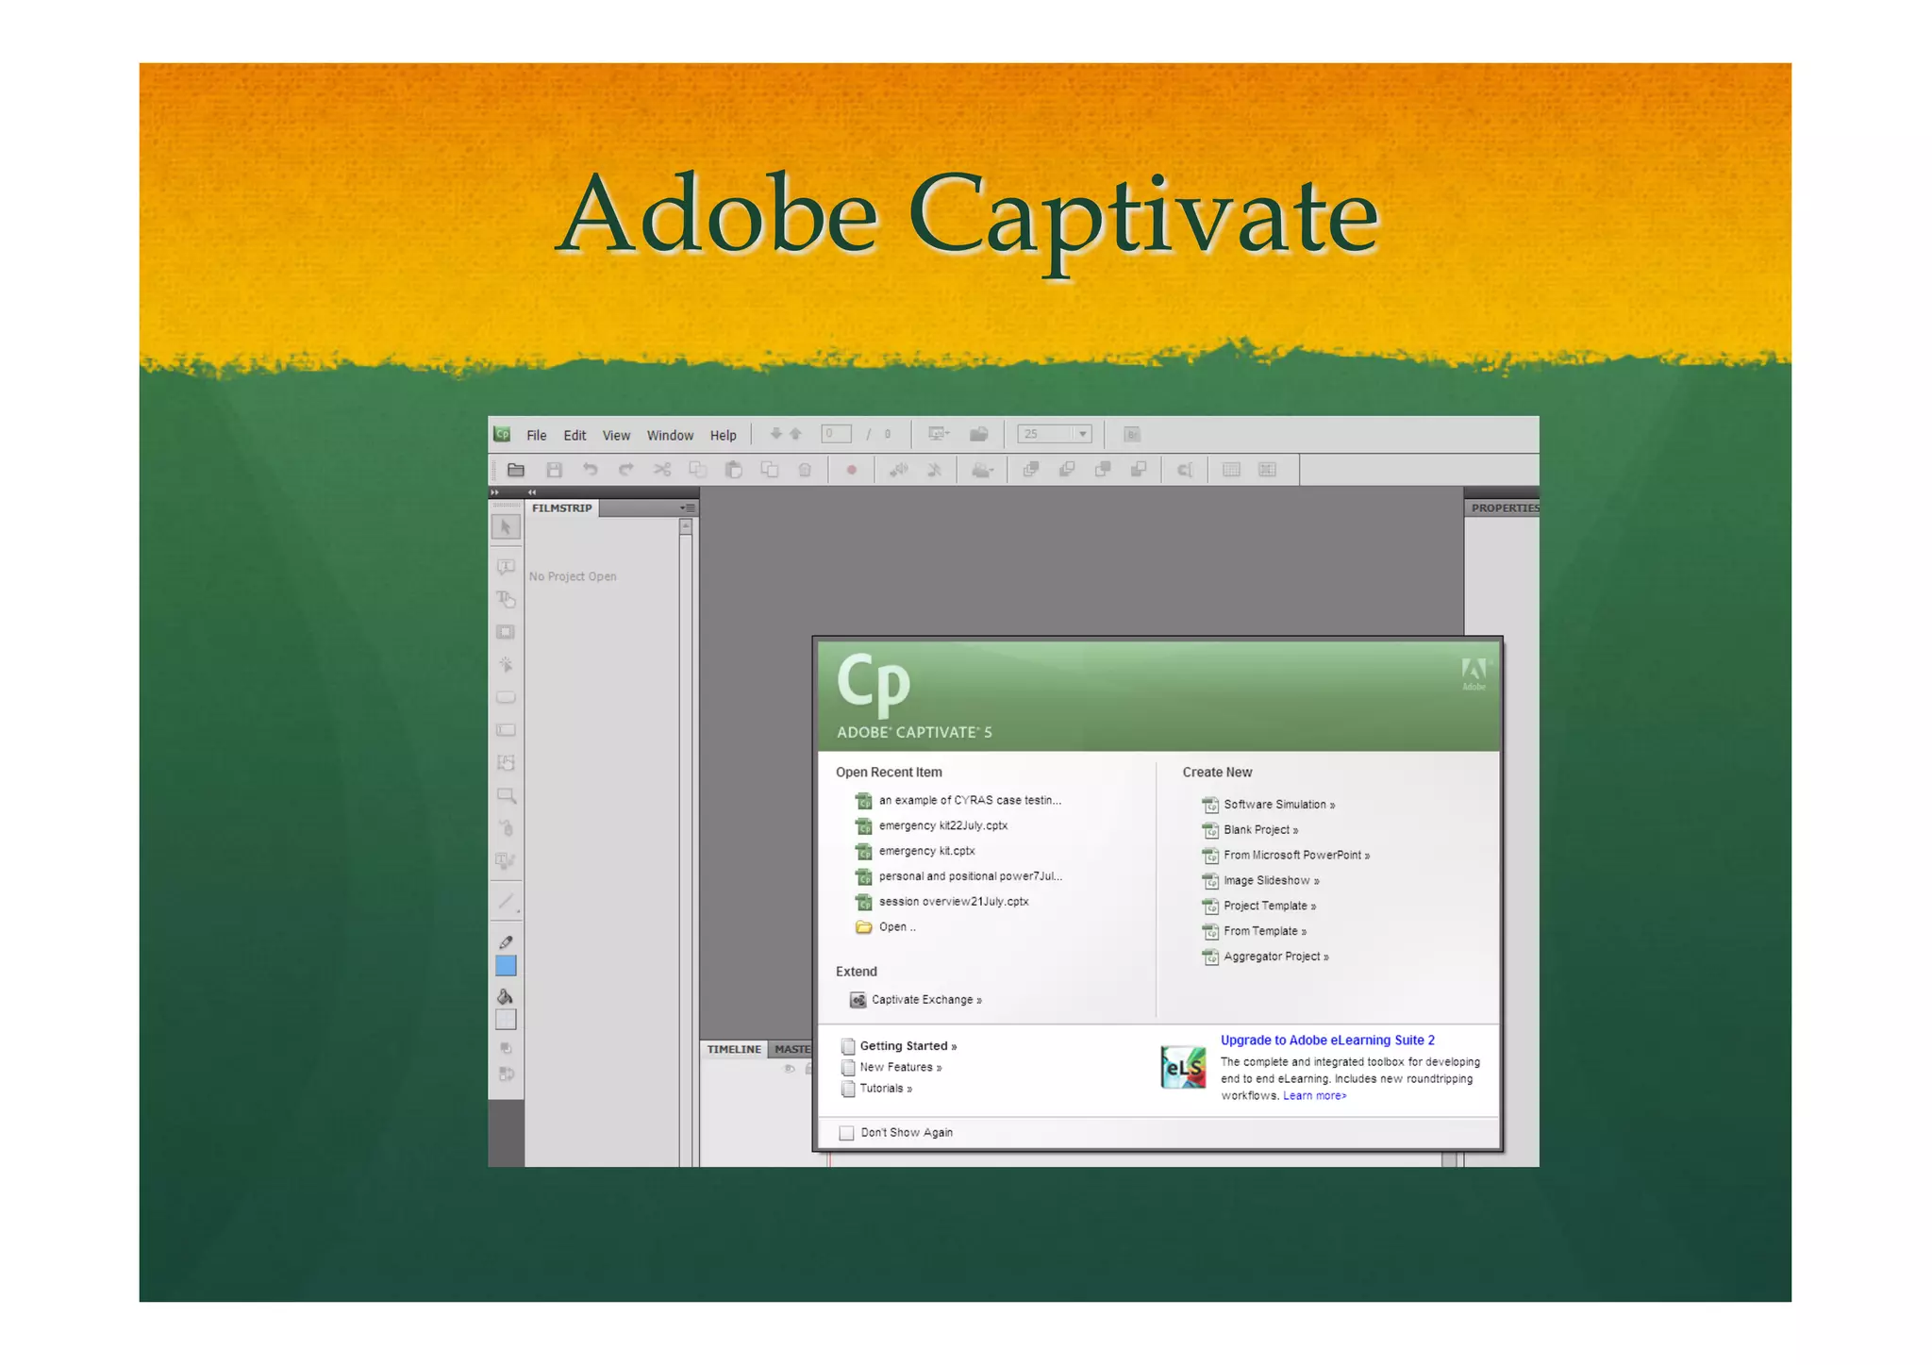Open the Help menu
1932x1365 pixels.
pos(724,436)
